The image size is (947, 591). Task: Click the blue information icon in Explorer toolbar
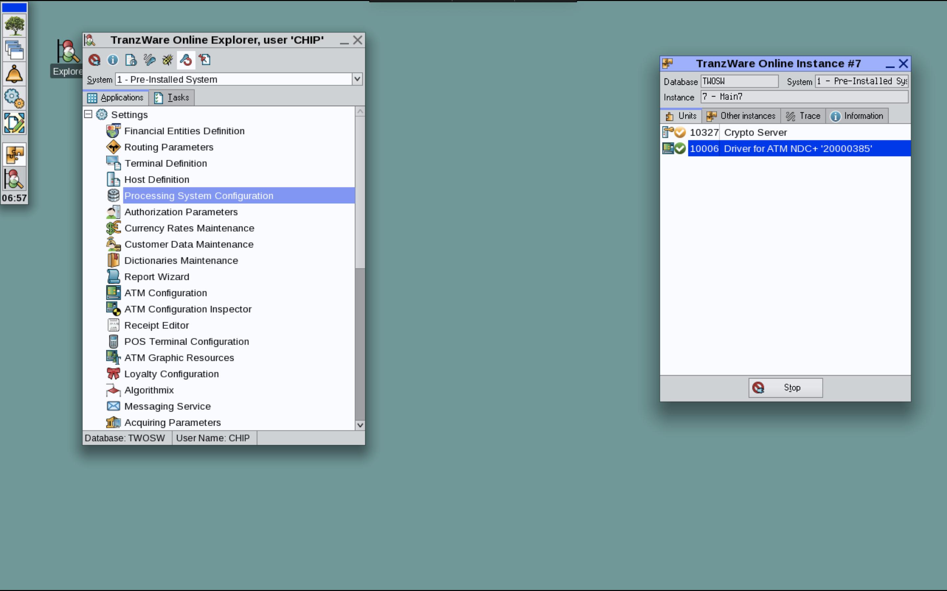[x=113, y=60]
